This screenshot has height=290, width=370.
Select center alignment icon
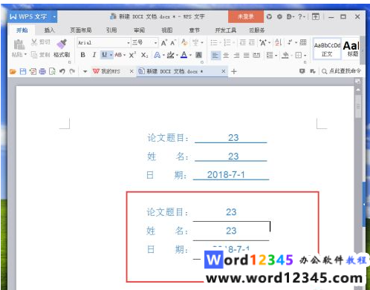[226, 55]
